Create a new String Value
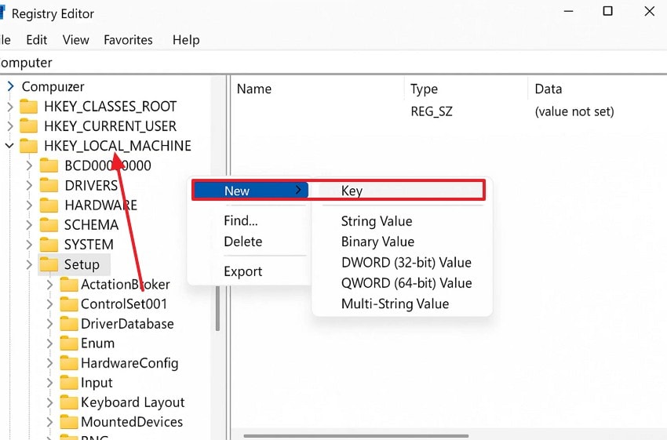The image size is (667, 440). coord(377,221)
